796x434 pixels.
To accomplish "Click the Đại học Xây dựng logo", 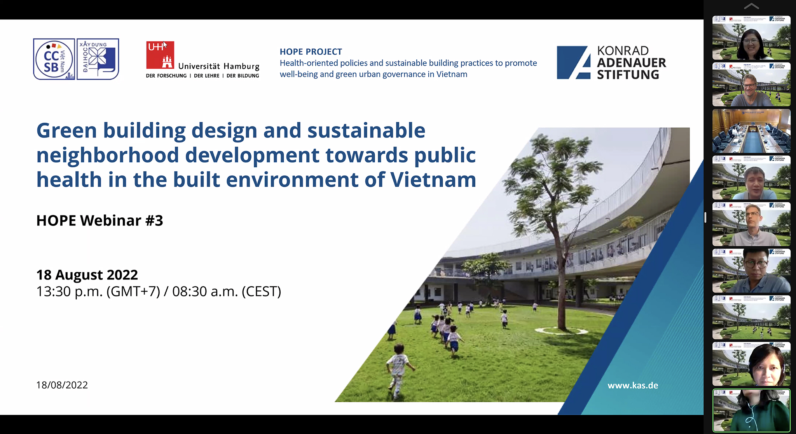I will pos(98,59).
